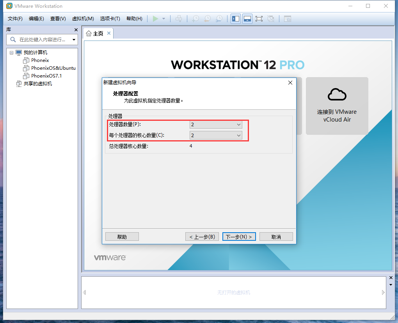Click the 总处理器核心数量 value 4

(191, 146)
